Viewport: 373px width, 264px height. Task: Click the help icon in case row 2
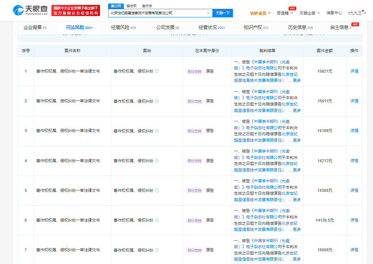click(157, 101)
